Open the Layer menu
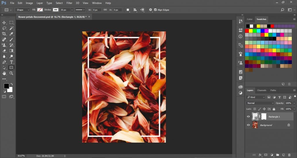 point(40,3)
